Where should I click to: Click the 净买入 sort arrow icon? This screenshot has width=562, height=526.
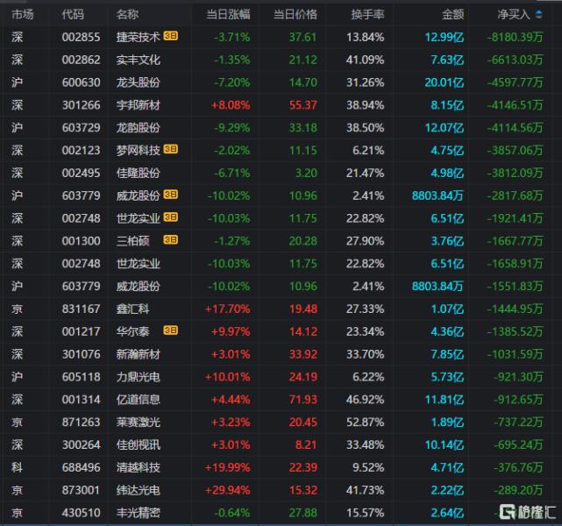pyautogui.click(x=538, y=14)
